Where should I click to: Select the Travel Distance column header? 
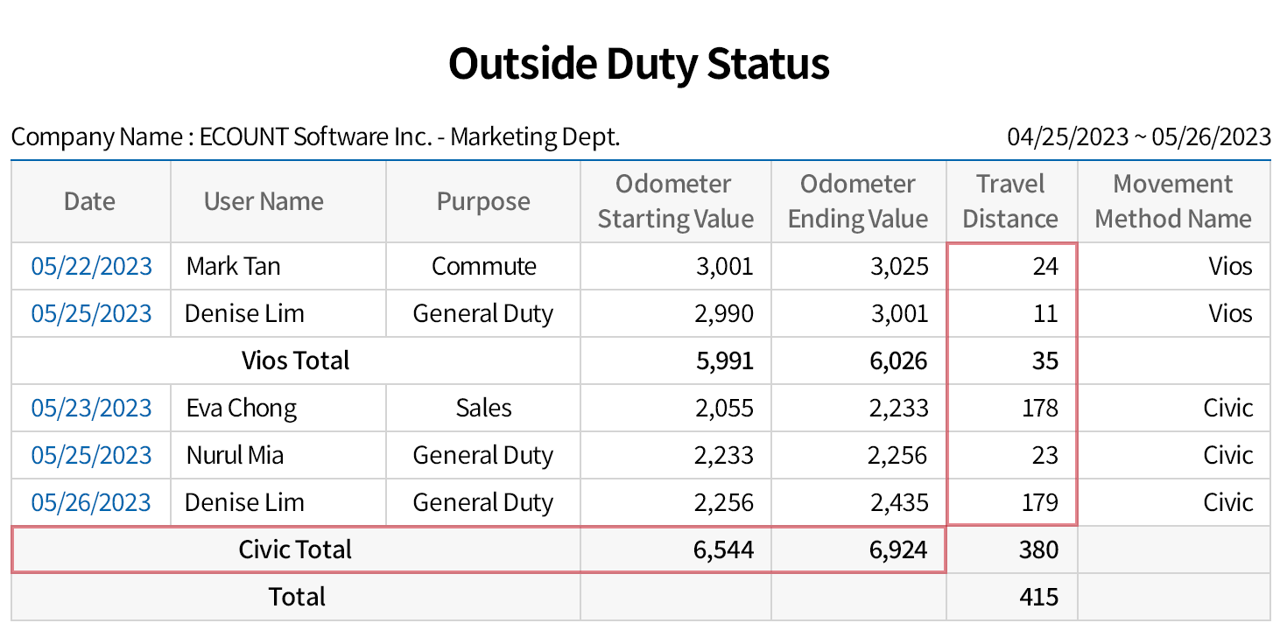[1011, 201]
